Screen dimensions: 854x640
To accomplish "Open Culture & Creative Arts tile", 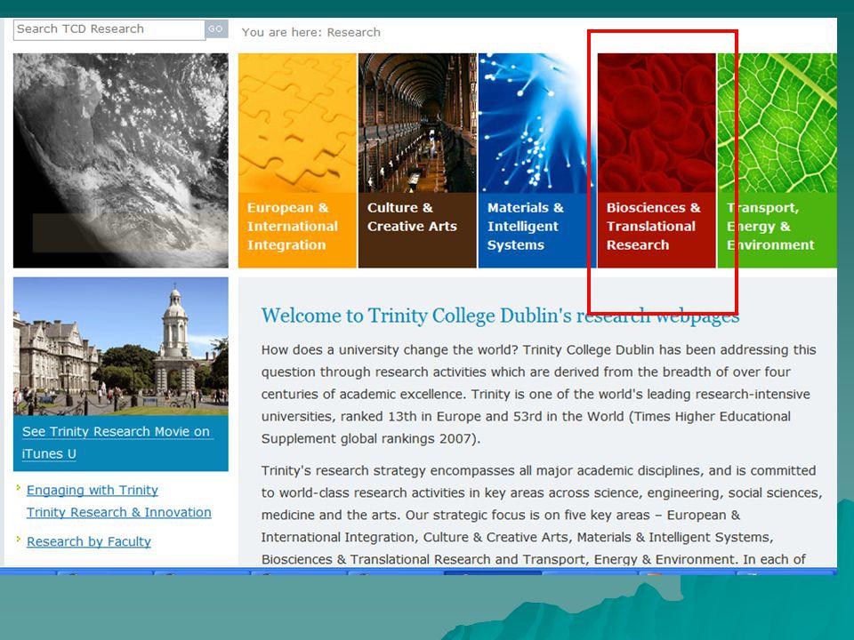I will pos(417,161).
